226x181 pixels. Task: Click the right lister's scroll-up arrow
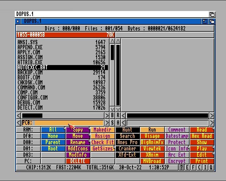coord(118,41)
